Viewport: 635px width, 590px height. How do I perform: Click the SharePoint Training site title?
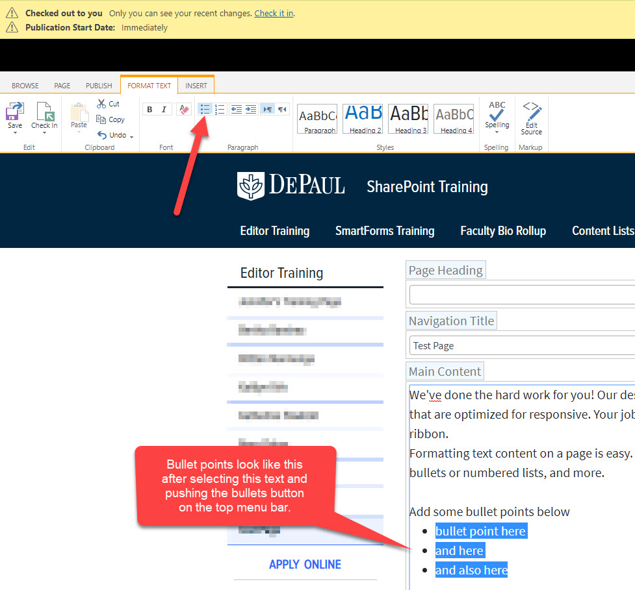(x=427, y=187)
